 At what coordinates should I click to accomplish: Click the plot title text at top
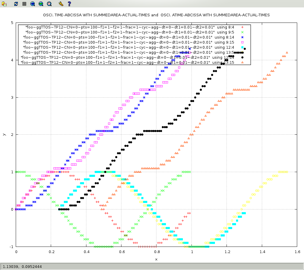click(156, 15)
